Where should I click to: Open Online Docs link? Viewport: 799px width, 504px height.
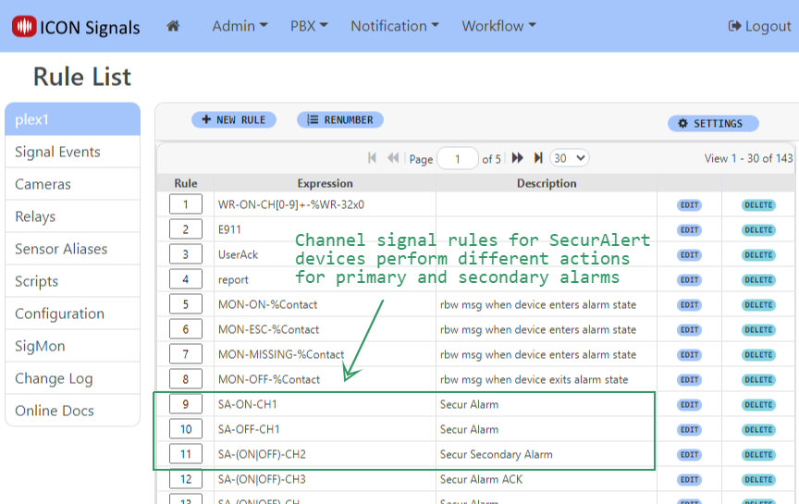(72, 411)
